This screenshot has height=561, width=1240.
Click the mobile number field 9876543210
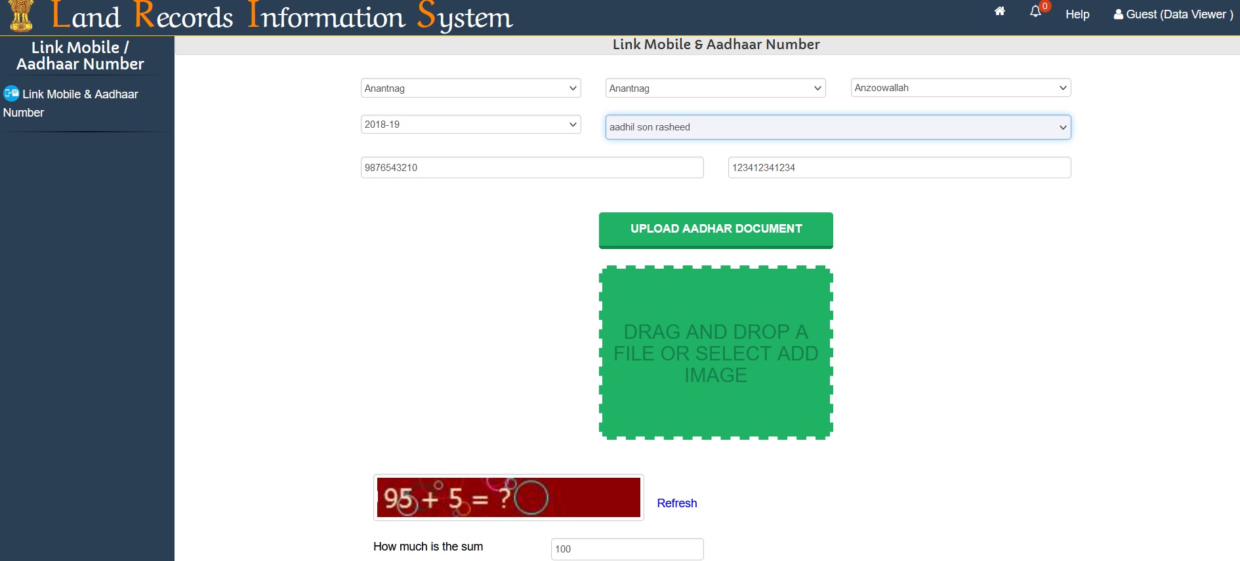point(532,167)
